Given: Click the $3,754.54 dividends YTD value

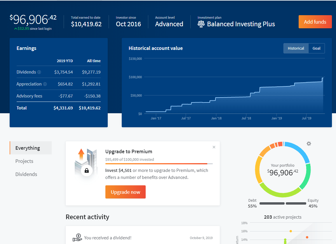Looking at the screenshot, I should (x=63, y=72).
